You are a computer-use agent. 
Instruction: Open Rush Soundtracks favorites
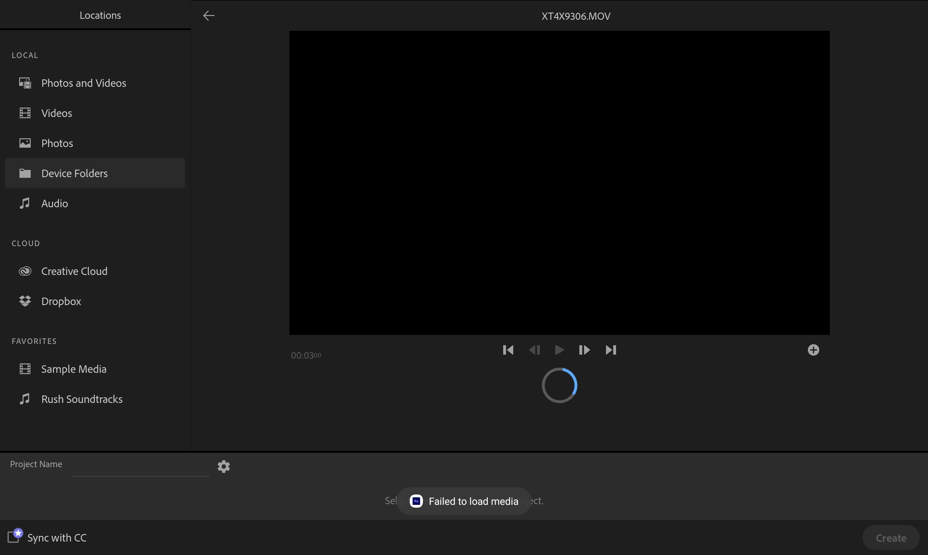tap(82, 399)
